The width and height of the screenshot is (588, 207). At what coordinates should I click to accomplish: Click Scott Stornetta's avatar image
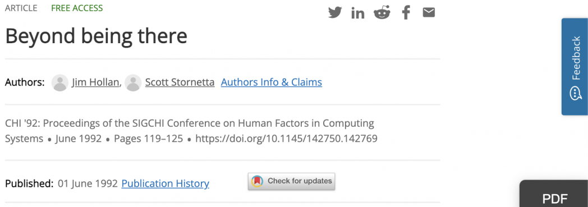click(x=133, y=82)
